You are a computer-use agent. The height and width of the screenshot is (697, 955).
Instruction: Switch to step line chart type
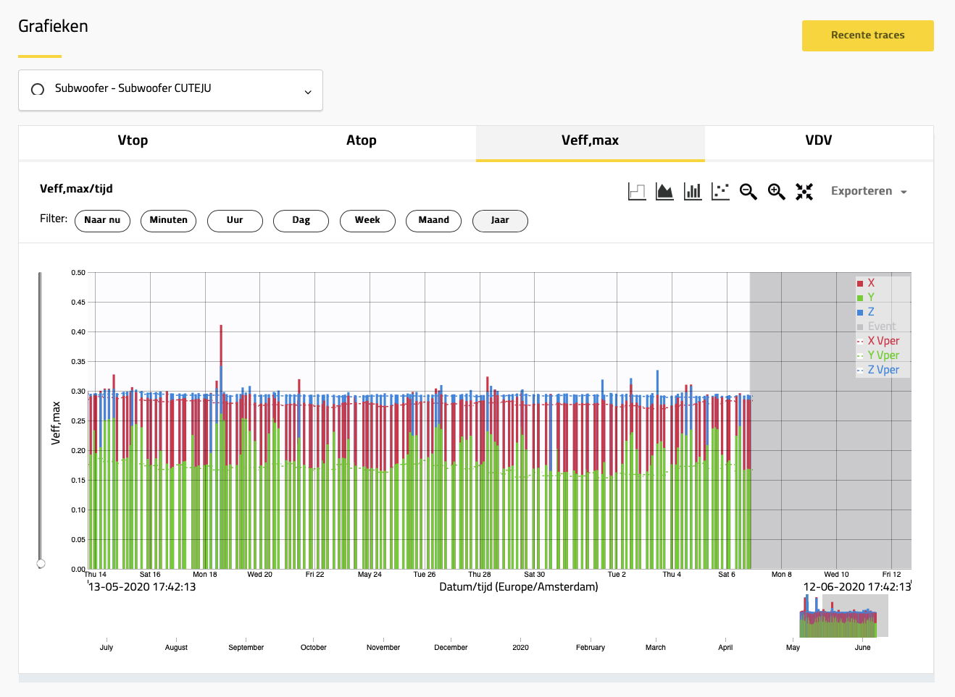pos(636,191)
